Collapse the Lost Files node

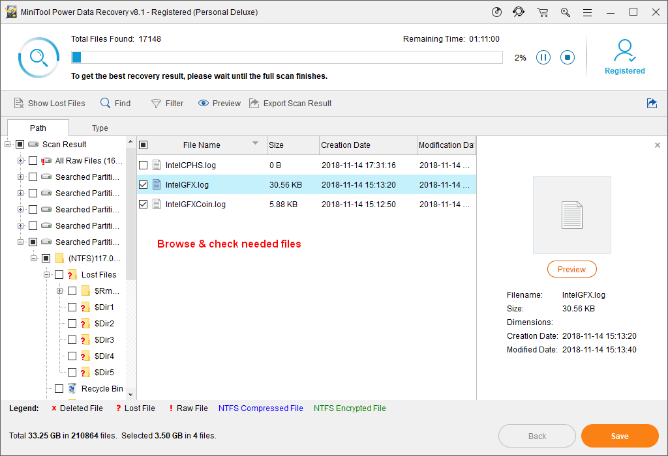point(47,275)
